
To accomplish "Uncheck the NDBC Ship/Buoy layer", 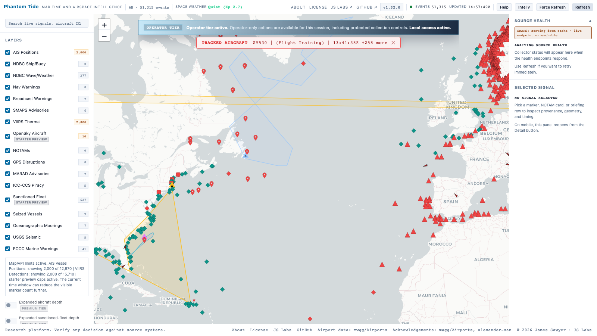I will tap(8, 64).
